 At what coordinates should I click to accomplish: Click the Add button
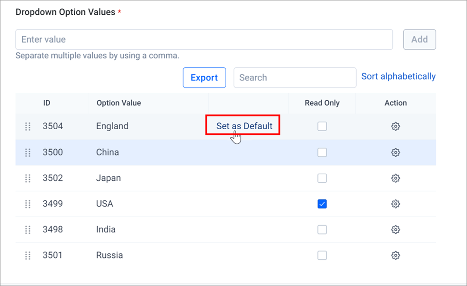(x=419, y=39)
